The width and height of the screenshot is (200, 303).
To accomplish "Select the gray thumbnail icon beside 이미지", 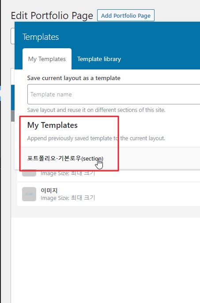I will [x=29, y=194].
